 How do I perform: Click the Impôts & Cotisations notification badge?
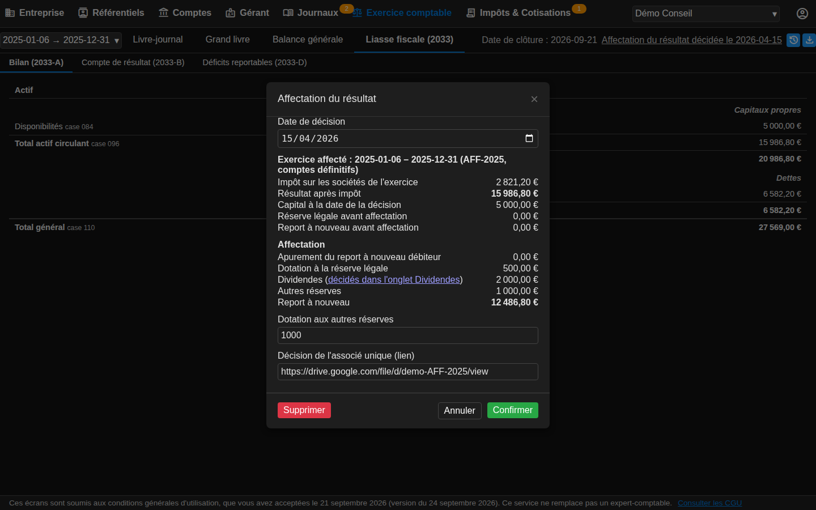(x=579, y=8)
